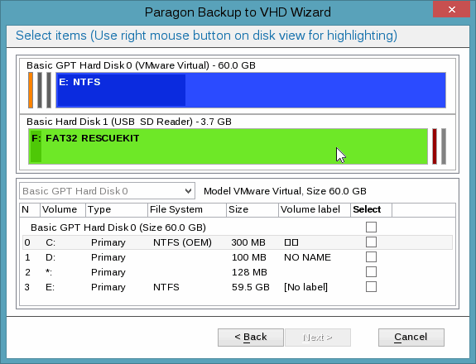Click the Volume label column header
The height and width of the screenshot is (364, 476).
pos(315,209)
